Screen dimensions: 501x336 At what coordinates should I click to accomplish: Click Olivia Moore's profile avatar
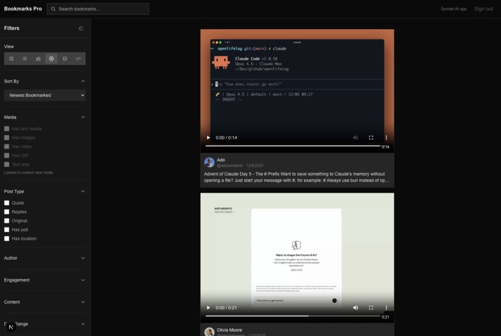209,332
